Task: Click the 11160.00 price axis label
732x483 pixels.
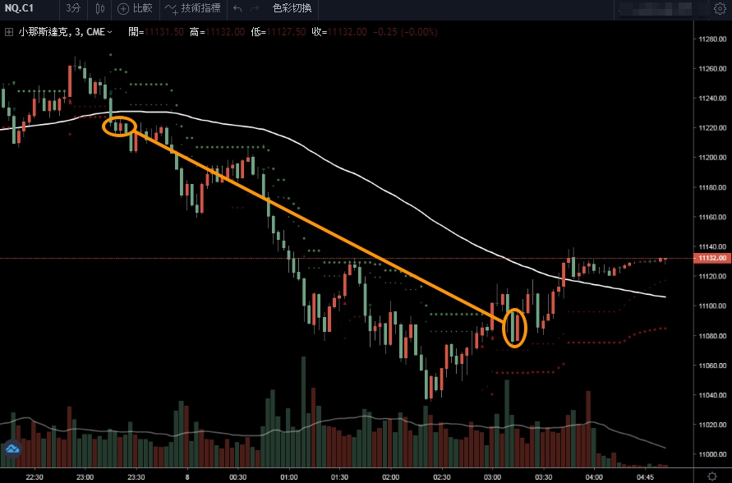Action: coord(712,217)
